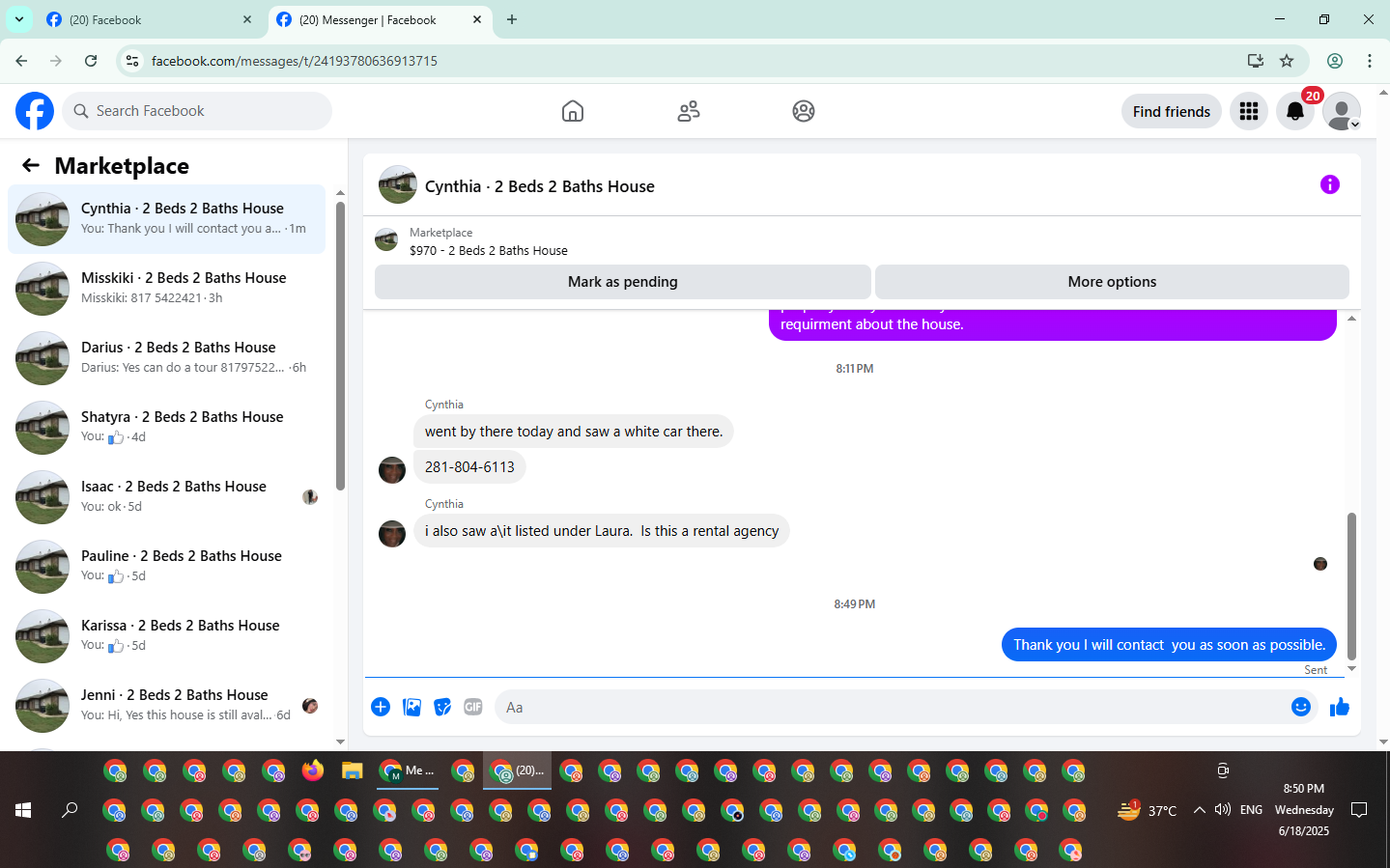Viewport: 1390px width, 868px height.
Task: Open the taskbar clock and date
Action: [1304, 810]
